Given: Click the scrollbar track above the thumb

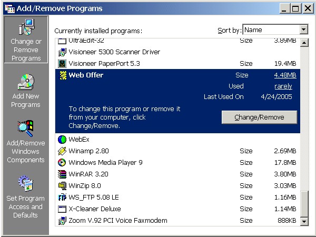Looking at the screenshot, I should [304, 118].
